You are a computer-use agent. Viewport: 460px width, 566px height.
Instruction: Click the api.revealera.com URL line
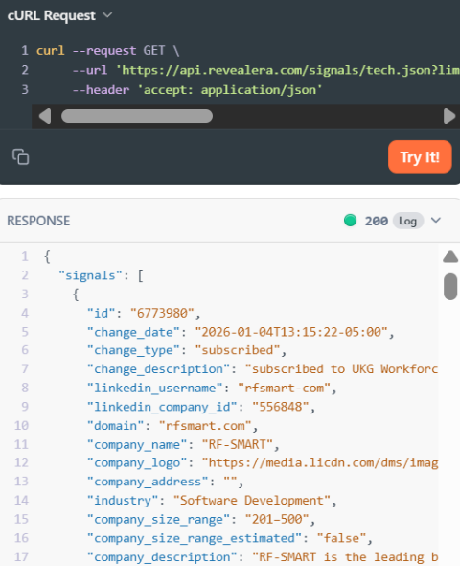[266, 70]
